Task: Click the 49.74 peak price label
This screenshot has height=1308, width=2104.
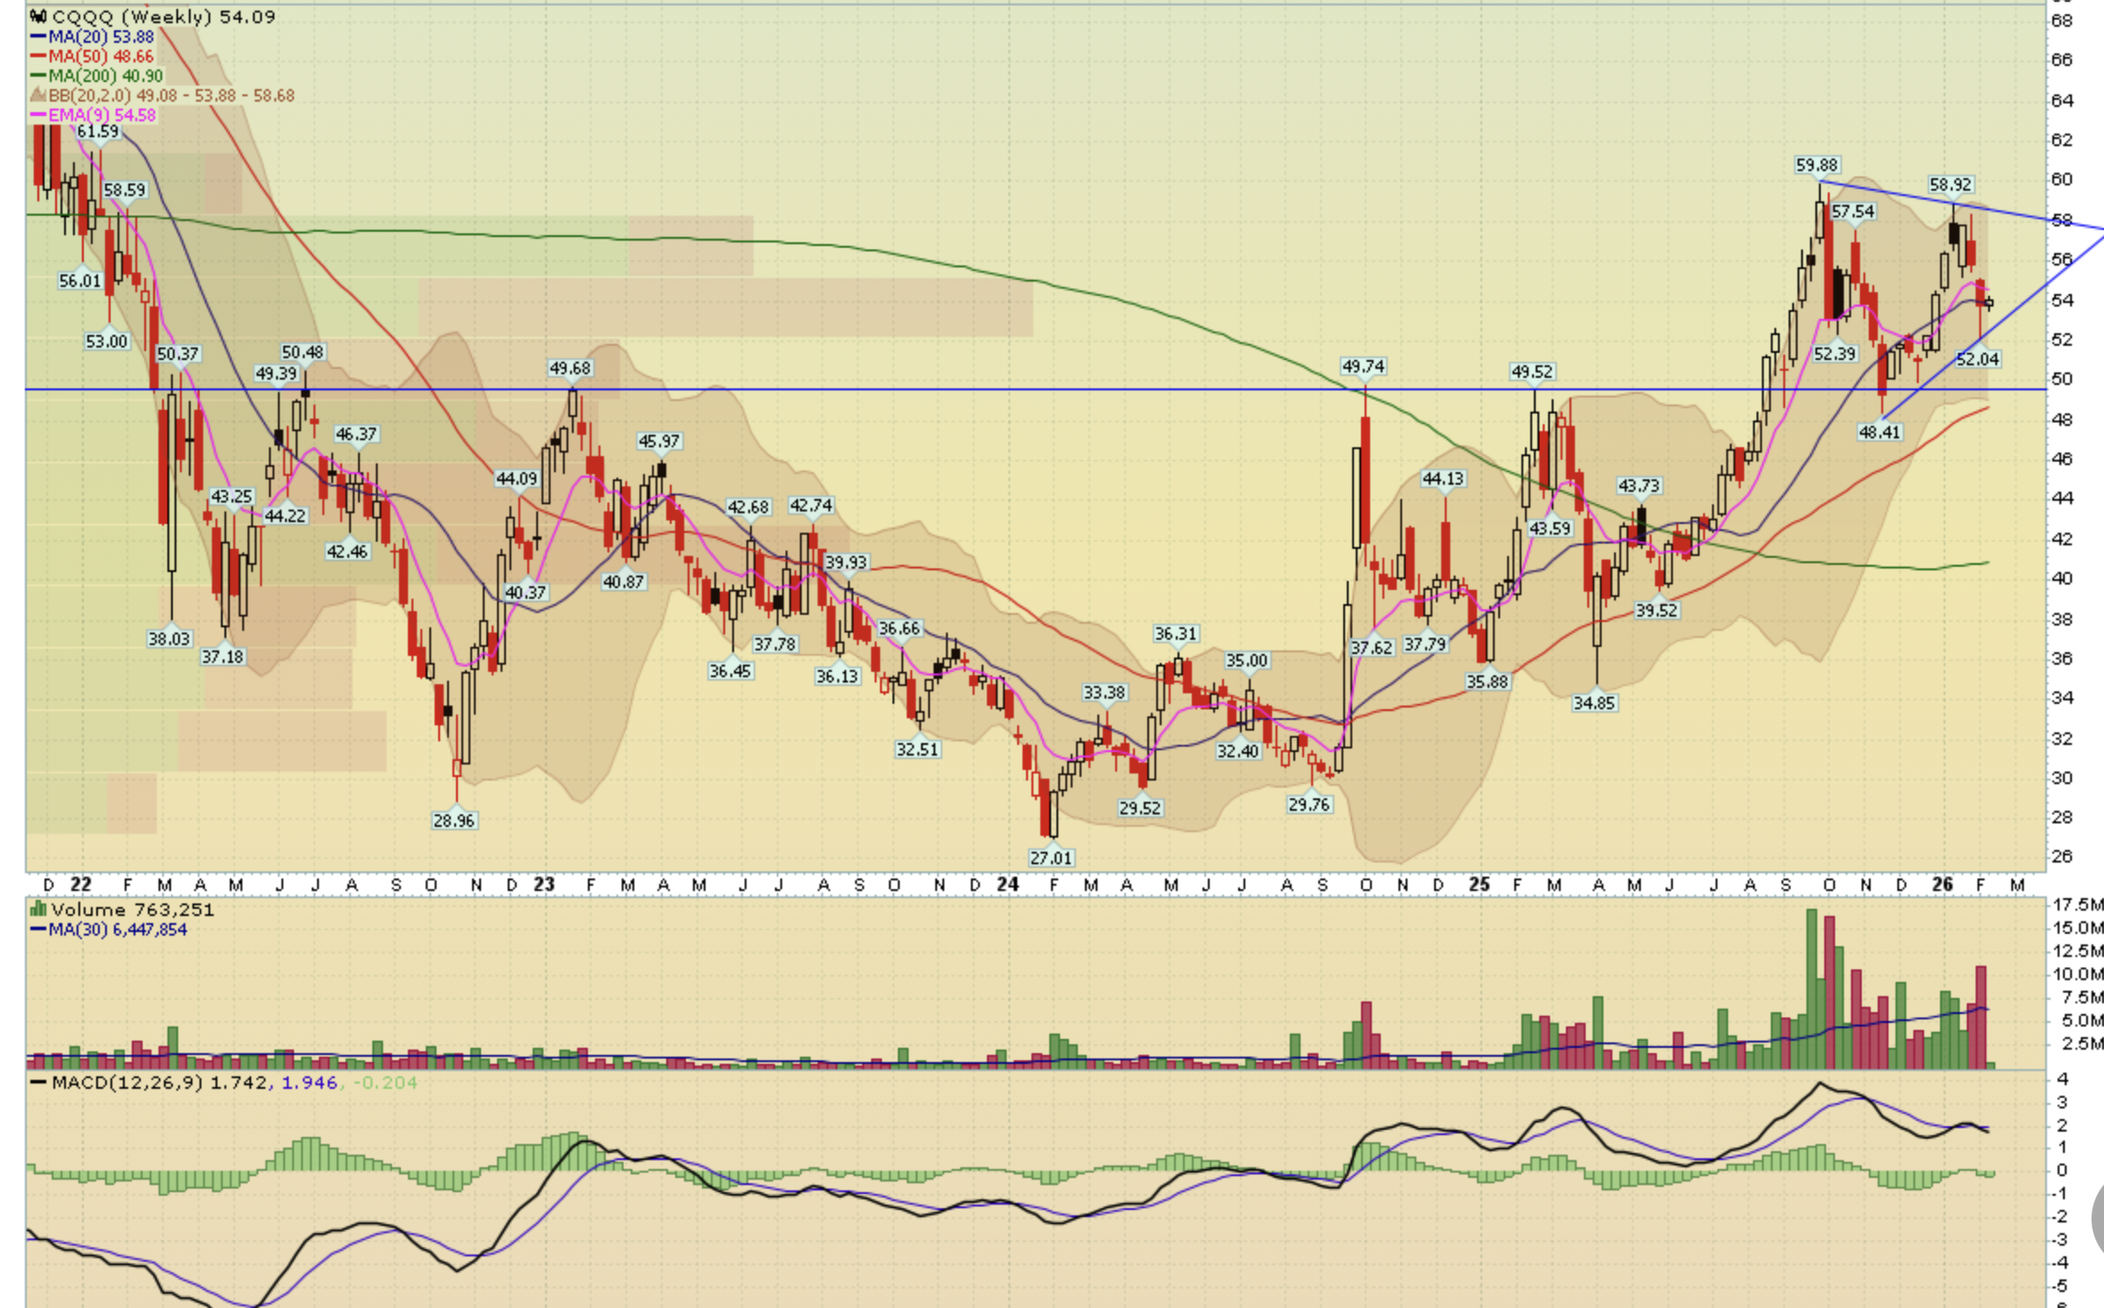Action: tap(1363, 366)
